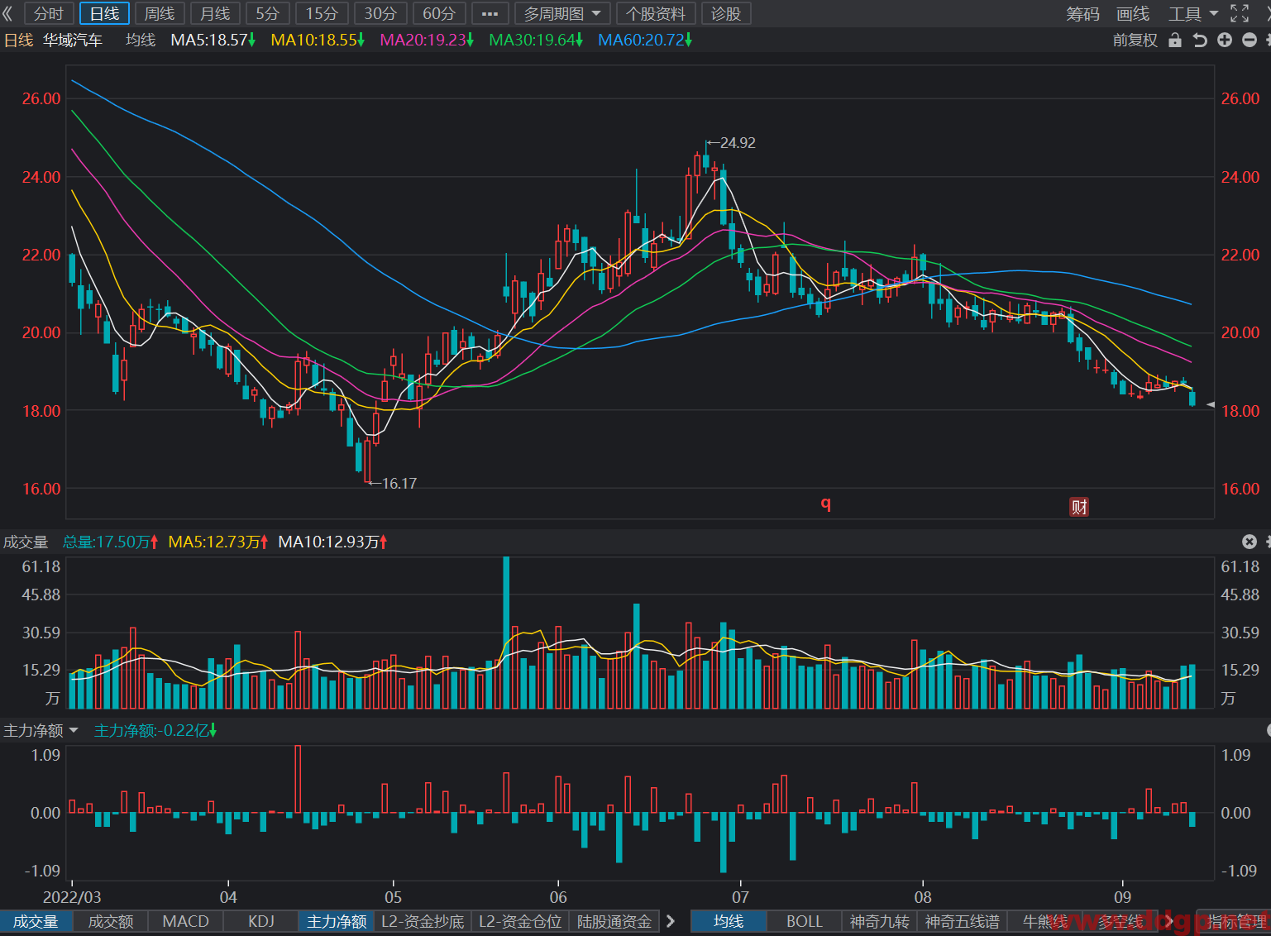The image size is (1271, 936).
Task: Collapse panel with double-arrow icon
Action: (8, 13)
